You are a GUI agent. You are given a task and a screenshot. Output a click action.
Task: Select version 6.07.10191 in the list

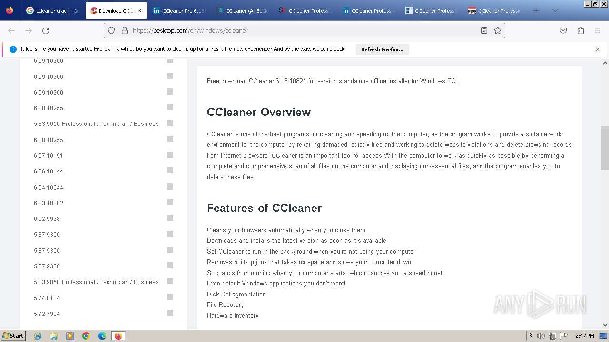49,156
